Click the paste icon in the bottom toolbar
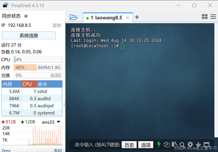This screenshot has width=218, height=152. [174, 145]
